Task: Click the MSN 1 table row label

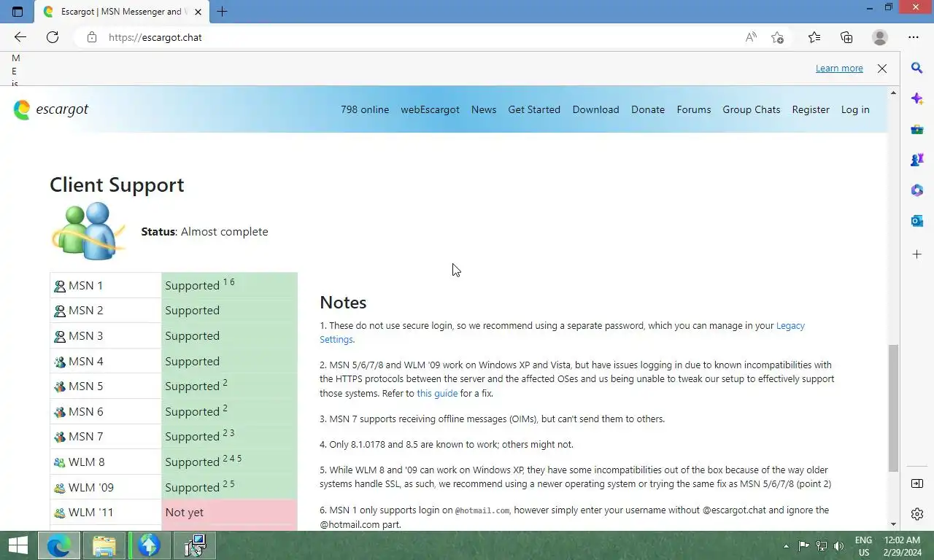Action: pos(85,286)
